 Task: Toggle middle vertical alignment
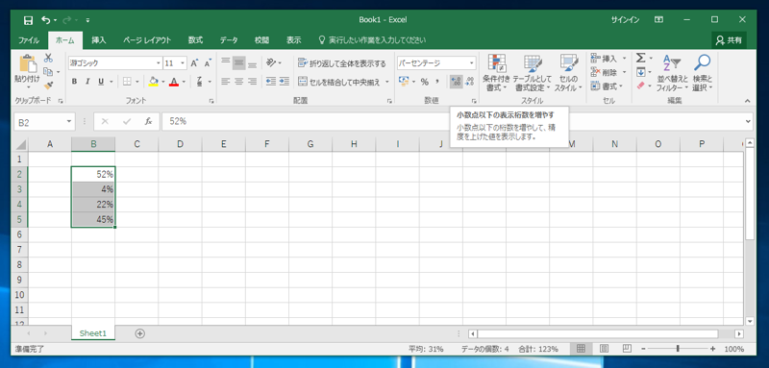coord(238,62)
